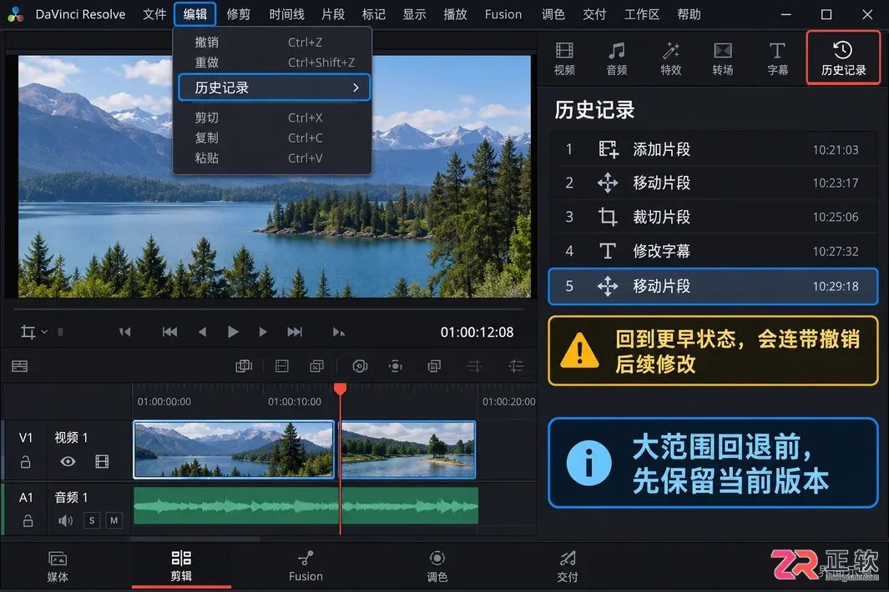Click the replace clip toolbar icon
This screenshot has width=889, height=592.
[x=317, y=367]
